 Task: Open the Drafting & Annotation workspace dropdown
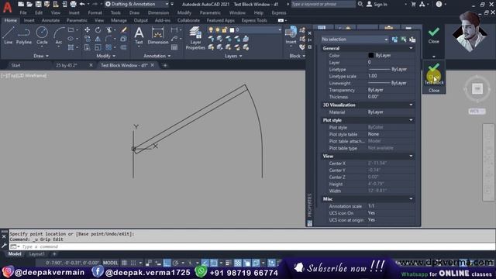[136, 4]
